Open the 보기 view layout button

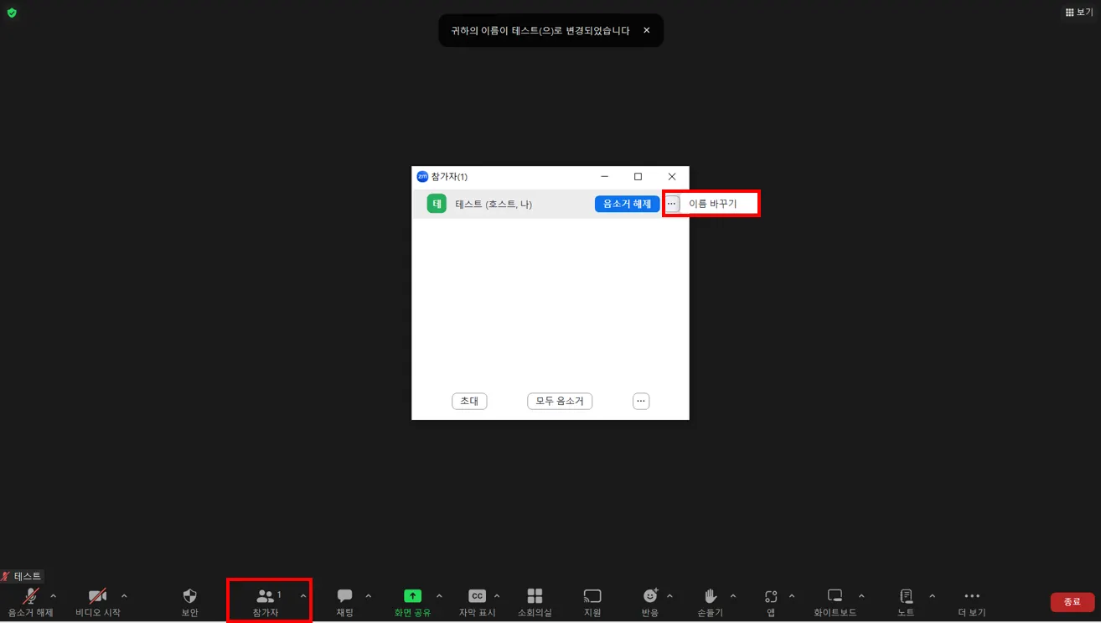pyautogui.click(x=1079, y=13)
